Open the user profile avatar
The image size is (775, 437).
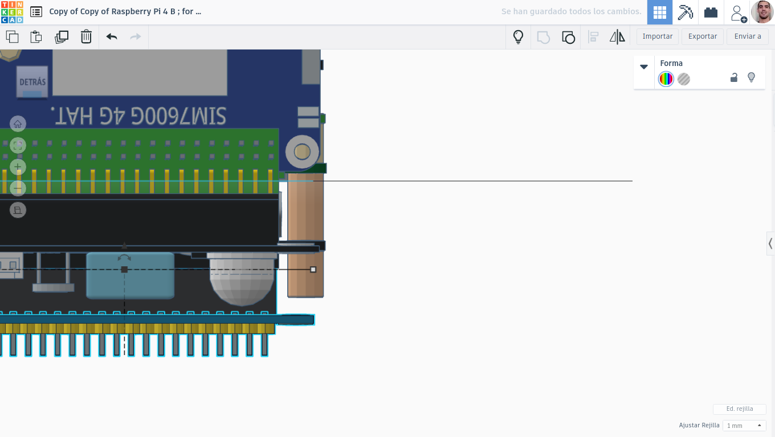click(762, 12)
